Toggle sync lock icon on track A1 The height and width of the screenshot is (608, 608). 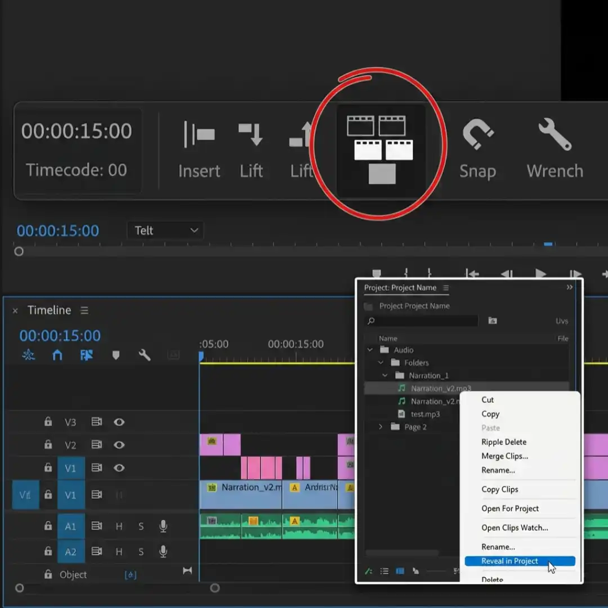click(97, 526)
